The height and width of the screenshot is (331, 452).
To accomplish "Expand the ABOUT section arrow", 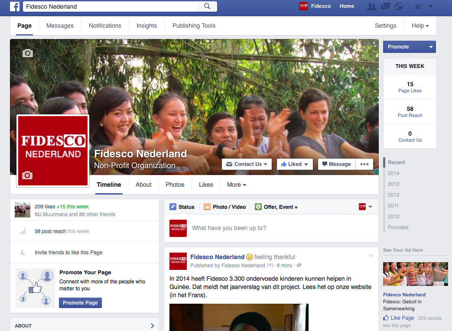I will [x=153, y=326].
